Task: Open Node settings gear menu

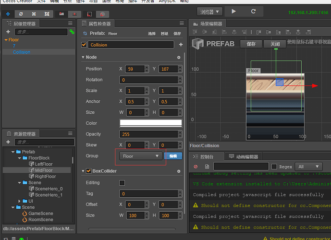Action: click(179, 57)
